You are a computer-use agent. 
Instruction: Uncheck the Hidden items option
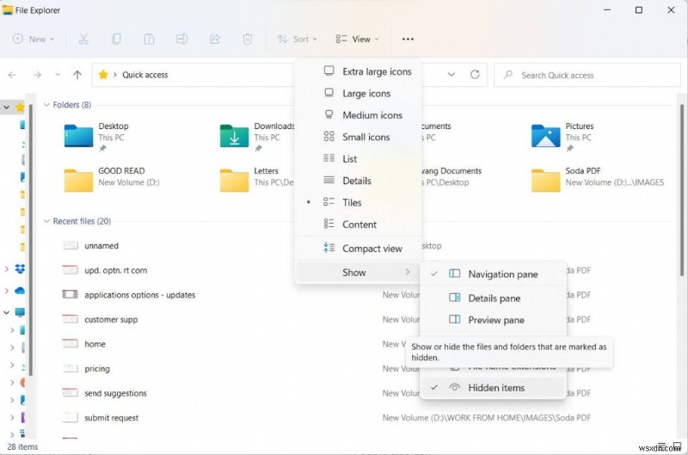[493, 388]
